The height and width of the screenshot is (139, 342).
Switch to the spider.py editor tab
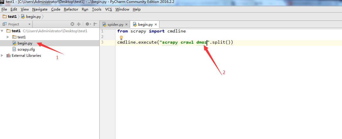(115, 24)
